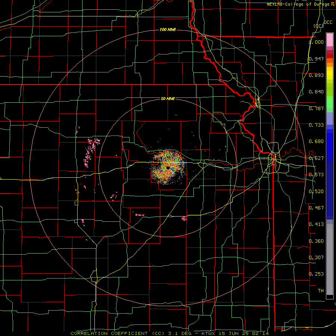
Task: Click the "KTWX" radar site identifier
Action: click(x=208, y=333)
